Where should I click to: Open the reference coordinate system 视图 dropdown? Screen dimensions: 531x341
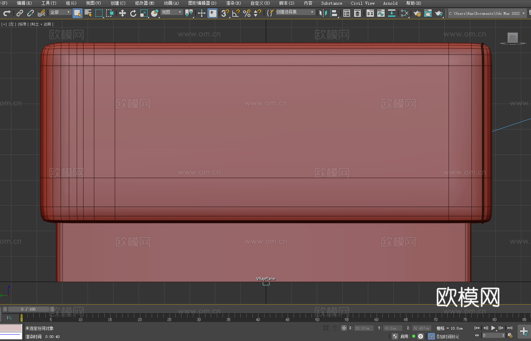[x=172, y=12]
